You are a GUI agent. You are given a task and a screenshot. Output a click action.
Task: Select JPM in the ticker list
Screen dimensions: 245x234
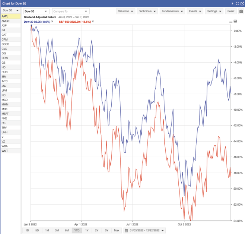11,91
